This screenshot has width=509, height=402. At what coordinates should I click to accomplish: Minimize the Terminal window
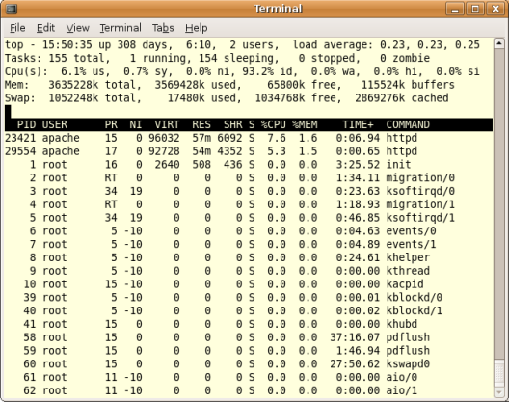(455, 9)
